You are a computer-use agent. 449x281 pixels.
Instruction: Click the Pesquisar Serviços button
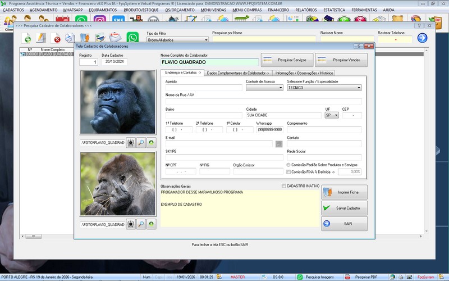coord(287,60)
